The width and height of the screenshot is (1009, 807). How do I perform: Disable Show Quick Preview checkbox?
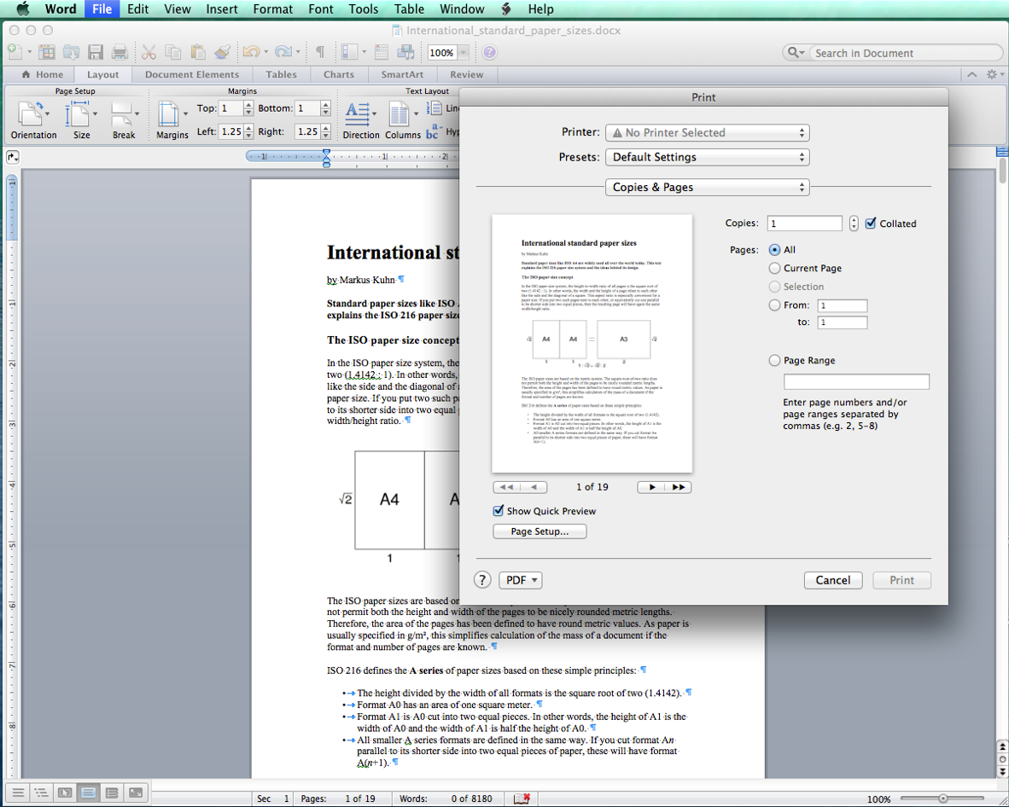499,511
